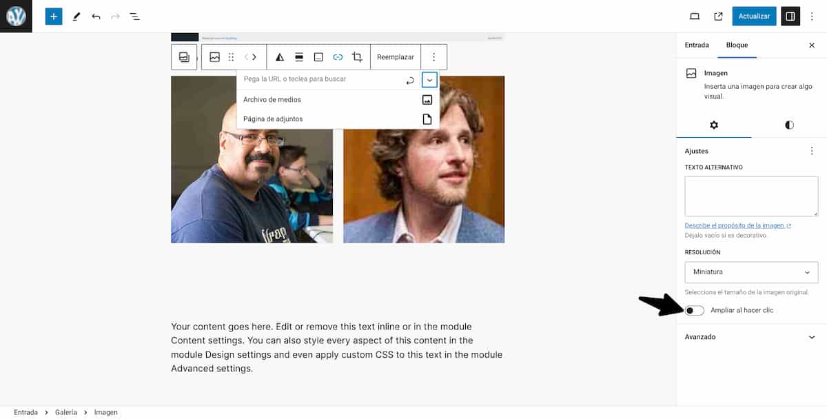The width and height of the screenshot is (827, 419).
Task: Enable the Ampliar al hacer clic toggle
Action: tap(695, 311)
